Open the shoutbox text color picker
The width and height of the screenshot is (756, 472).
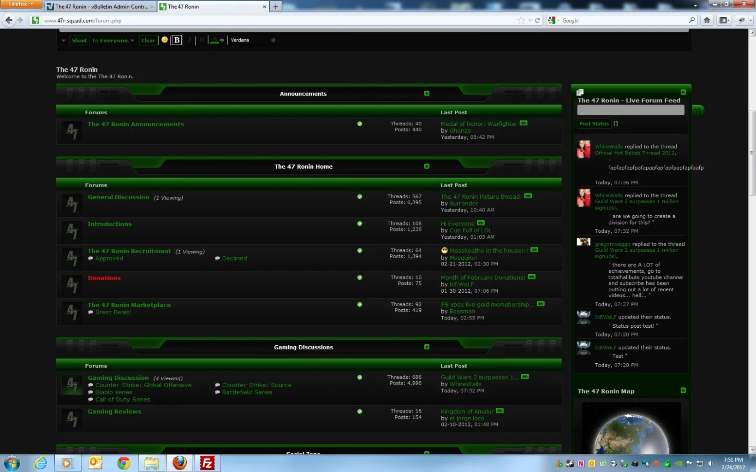[217, 40]
